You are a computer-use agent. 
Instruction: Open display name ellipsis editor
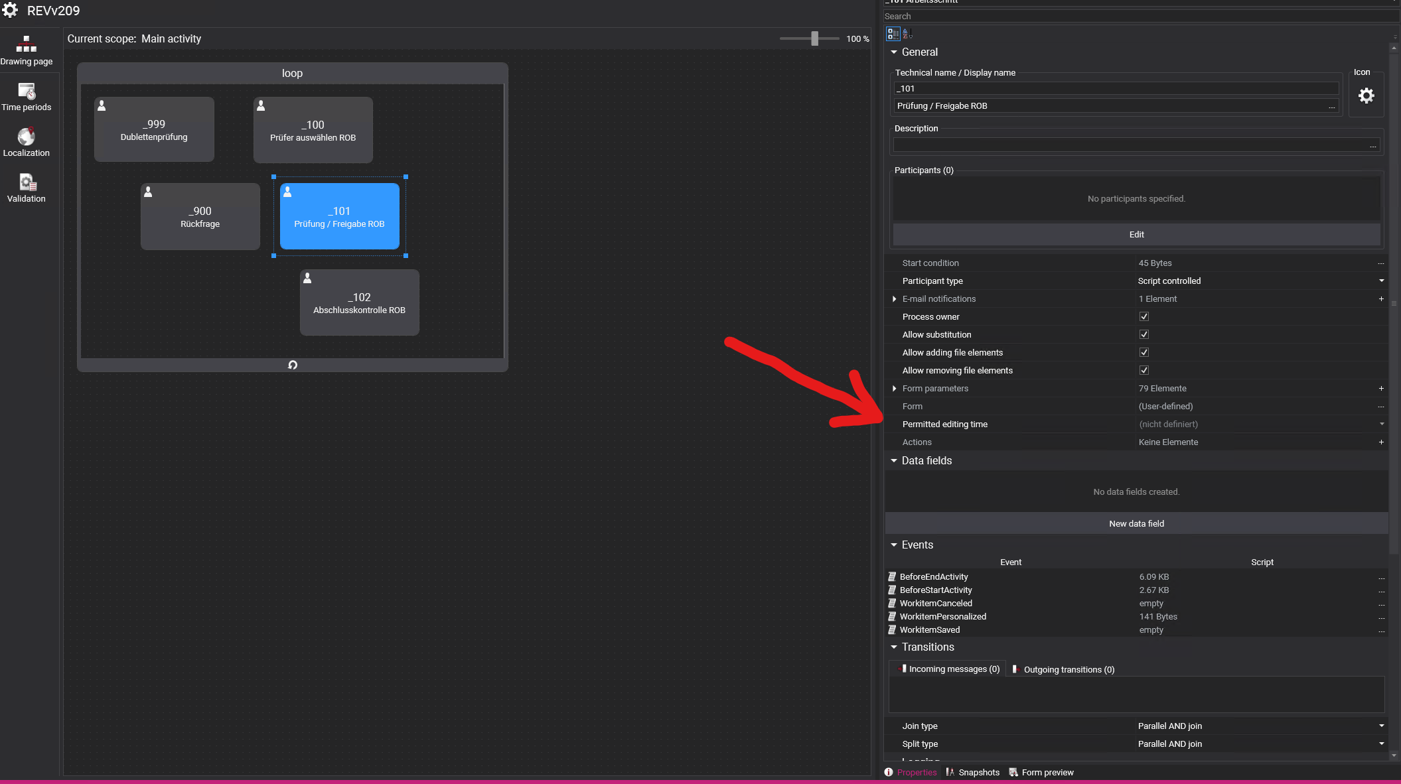click(x=1331, y=106)
